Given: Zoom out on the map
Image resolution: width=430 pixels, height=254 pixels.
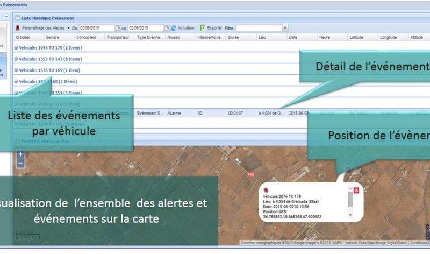Looking at the screenshot, I should coord(20,163).
